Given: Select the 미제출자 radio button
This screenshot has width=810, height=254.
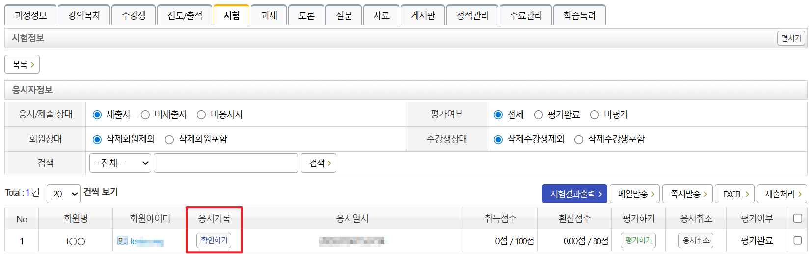Looking at the screenshot, I should click(x=145, y=115).
